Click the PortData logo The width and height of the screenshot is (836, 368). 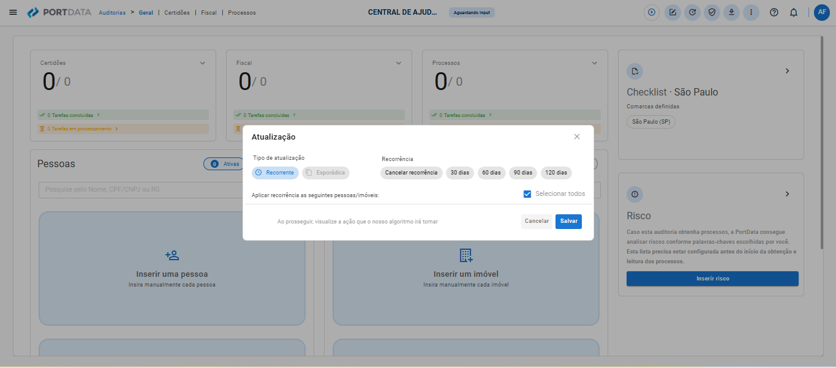[x=59, y=12]
